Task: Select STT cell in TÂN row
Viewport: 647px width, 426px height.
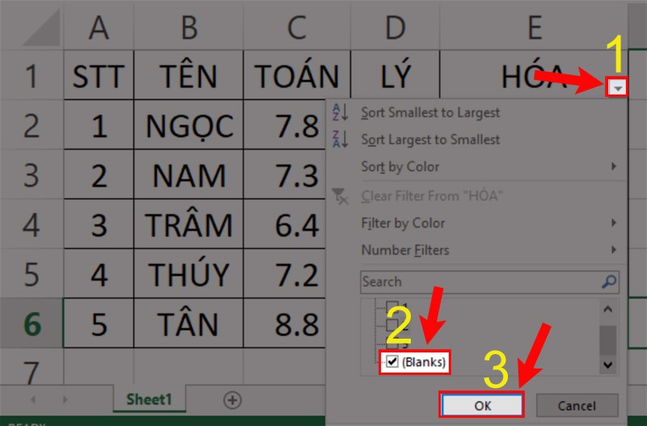Action: 99,323
